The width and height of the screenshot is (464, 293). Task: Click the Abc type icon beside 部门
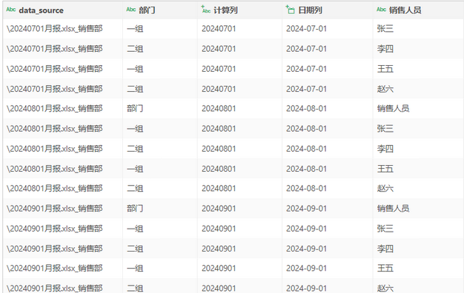(130, 10)
